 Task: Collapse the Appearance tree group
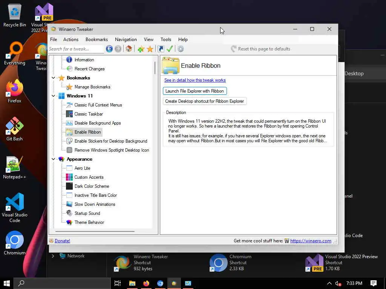pyautogui.click(x=53, y=159)
